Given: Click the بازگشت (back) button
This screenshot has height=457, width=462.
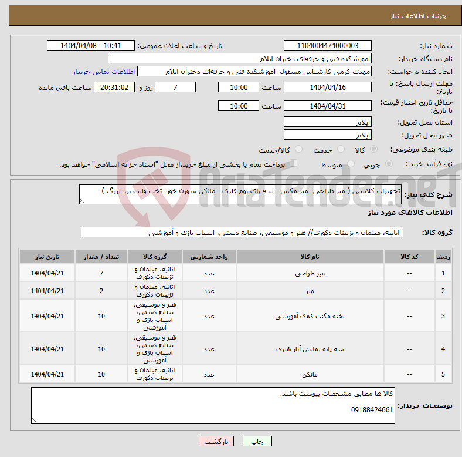Looking at the screenshot, I should [x=216, y=441].
